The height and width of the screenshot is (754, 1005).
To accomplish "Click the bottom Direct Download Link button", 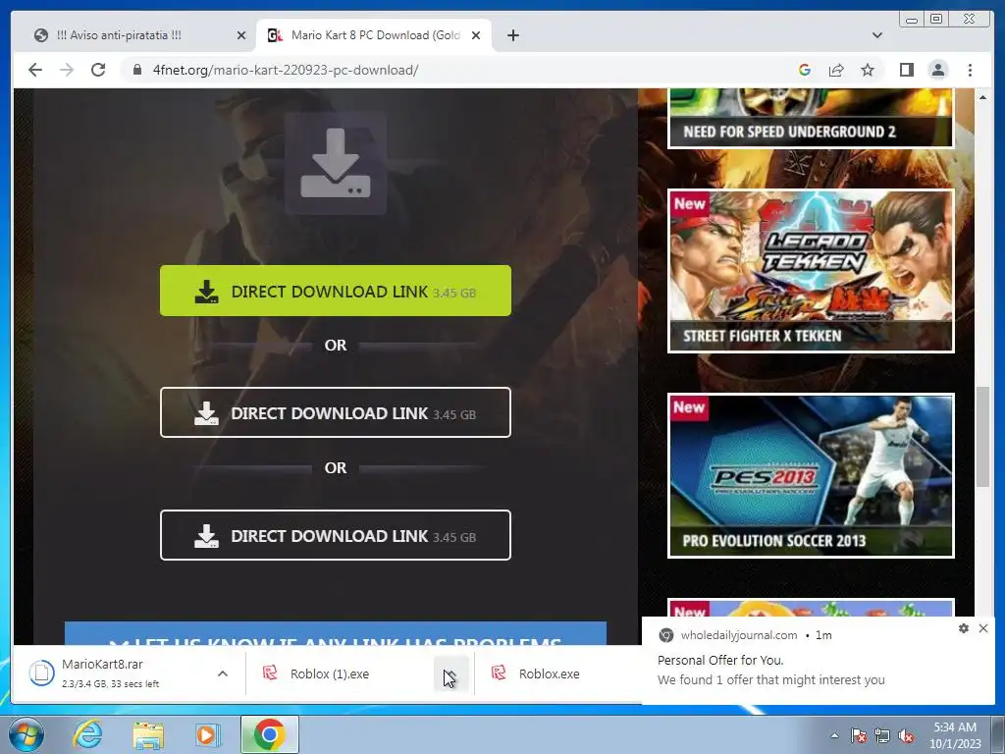I will [336, 535].
